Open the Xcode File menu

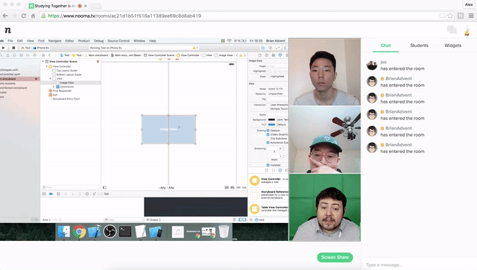pos(10,41)
